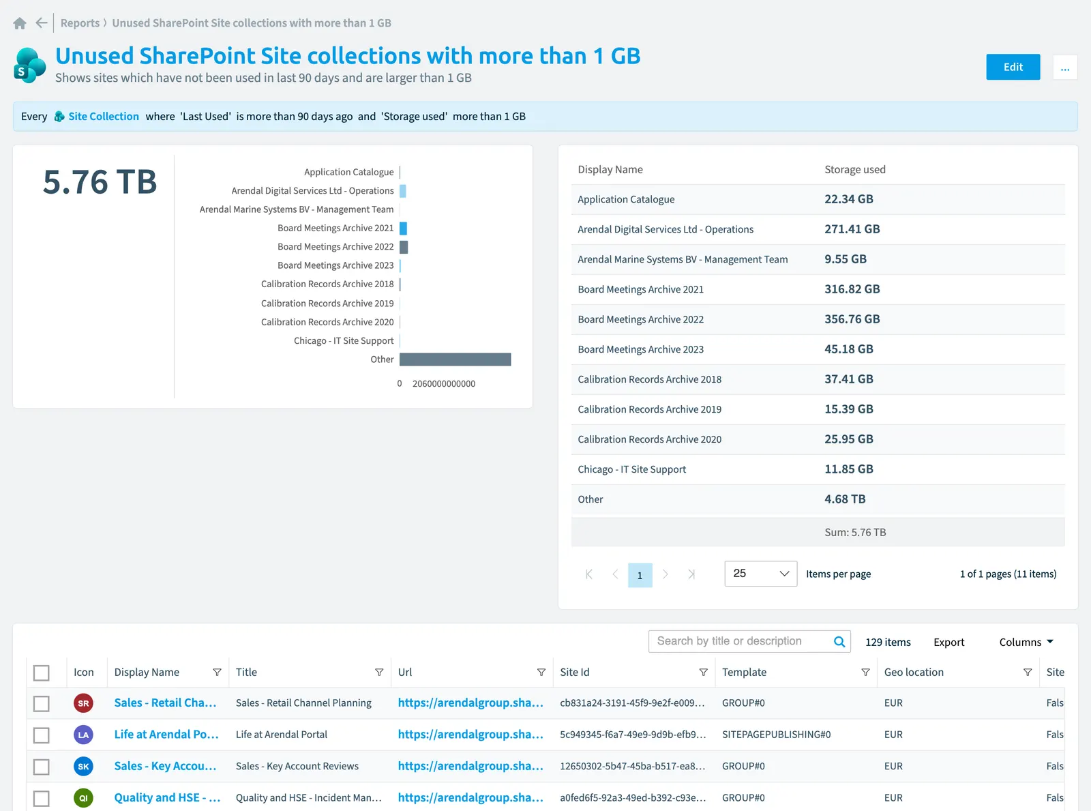Open the Url column filter
Image resolution: width=1091 pixels, height=811 pixels.
(x=541, y=673)
